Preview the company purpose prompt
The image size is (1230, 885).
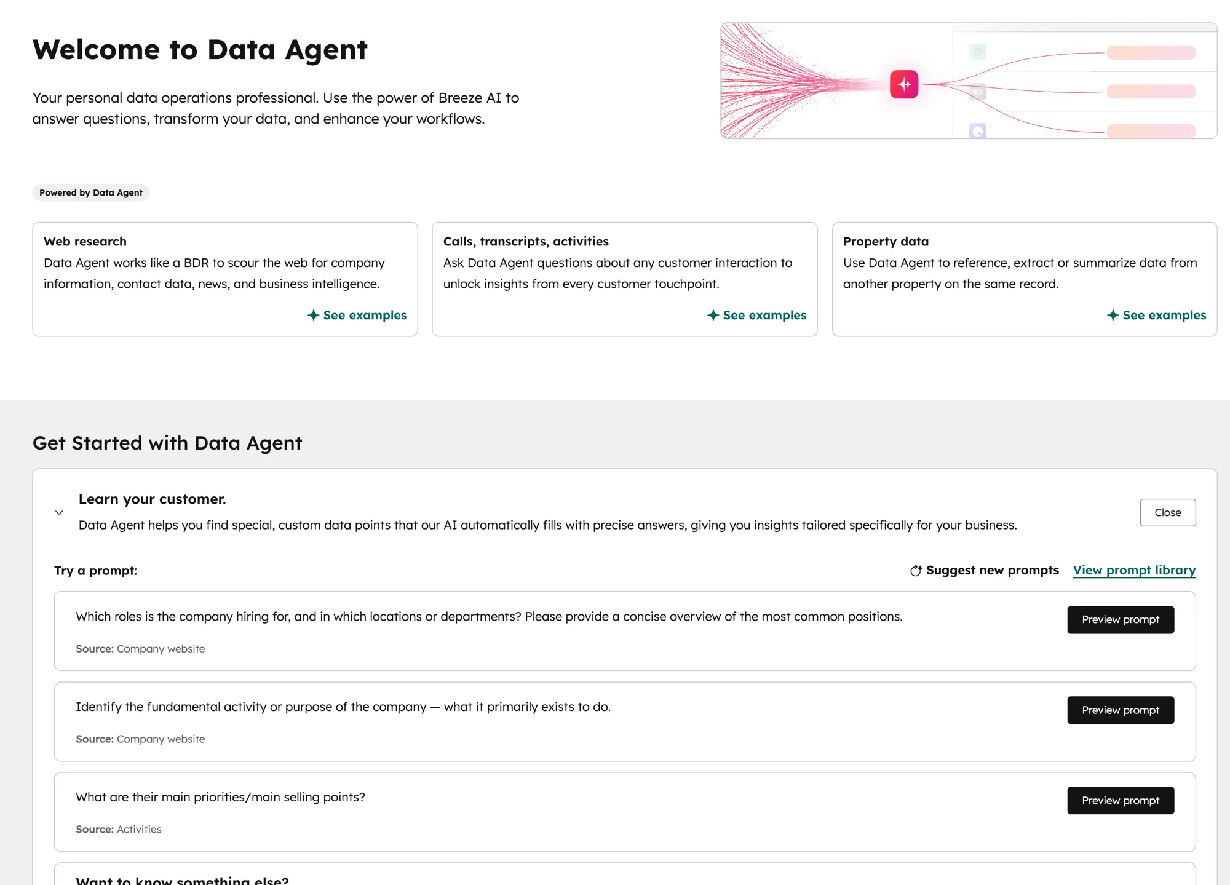(1121, 710)
